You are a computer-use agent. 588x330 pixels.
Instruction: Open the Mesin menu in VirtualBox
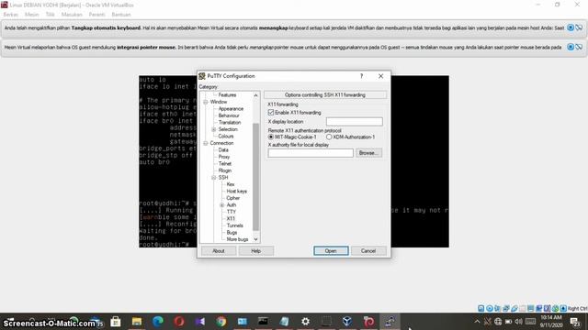[x=32, y=15]
